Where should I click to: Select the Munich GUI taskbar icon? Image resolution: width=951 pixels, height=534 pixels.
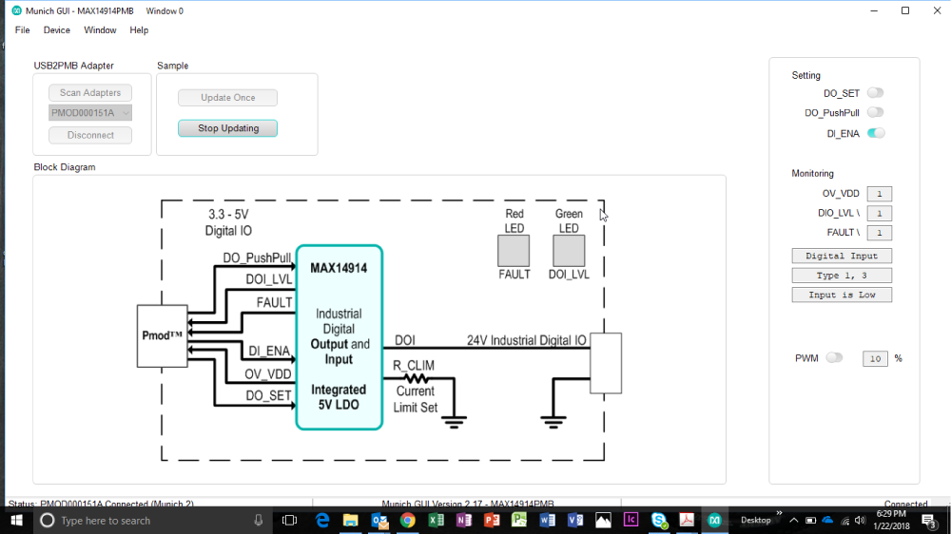pyautogui.click(x=715, y=521)
